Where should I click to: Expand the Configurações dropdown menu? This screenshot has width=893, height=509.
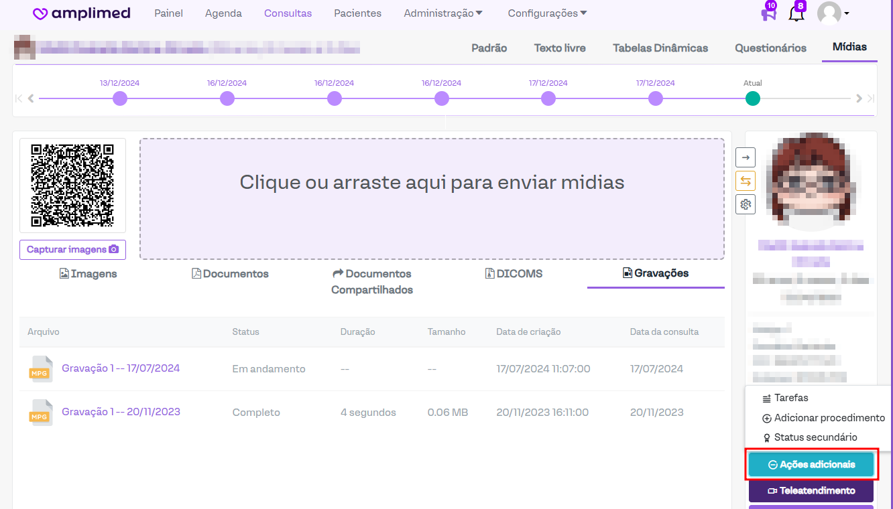coord(547,13)
